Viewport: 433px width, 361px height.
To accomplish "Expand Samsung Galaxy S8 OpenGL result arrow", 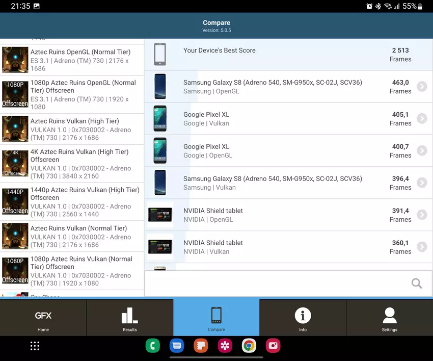I will tap(422, 87).
